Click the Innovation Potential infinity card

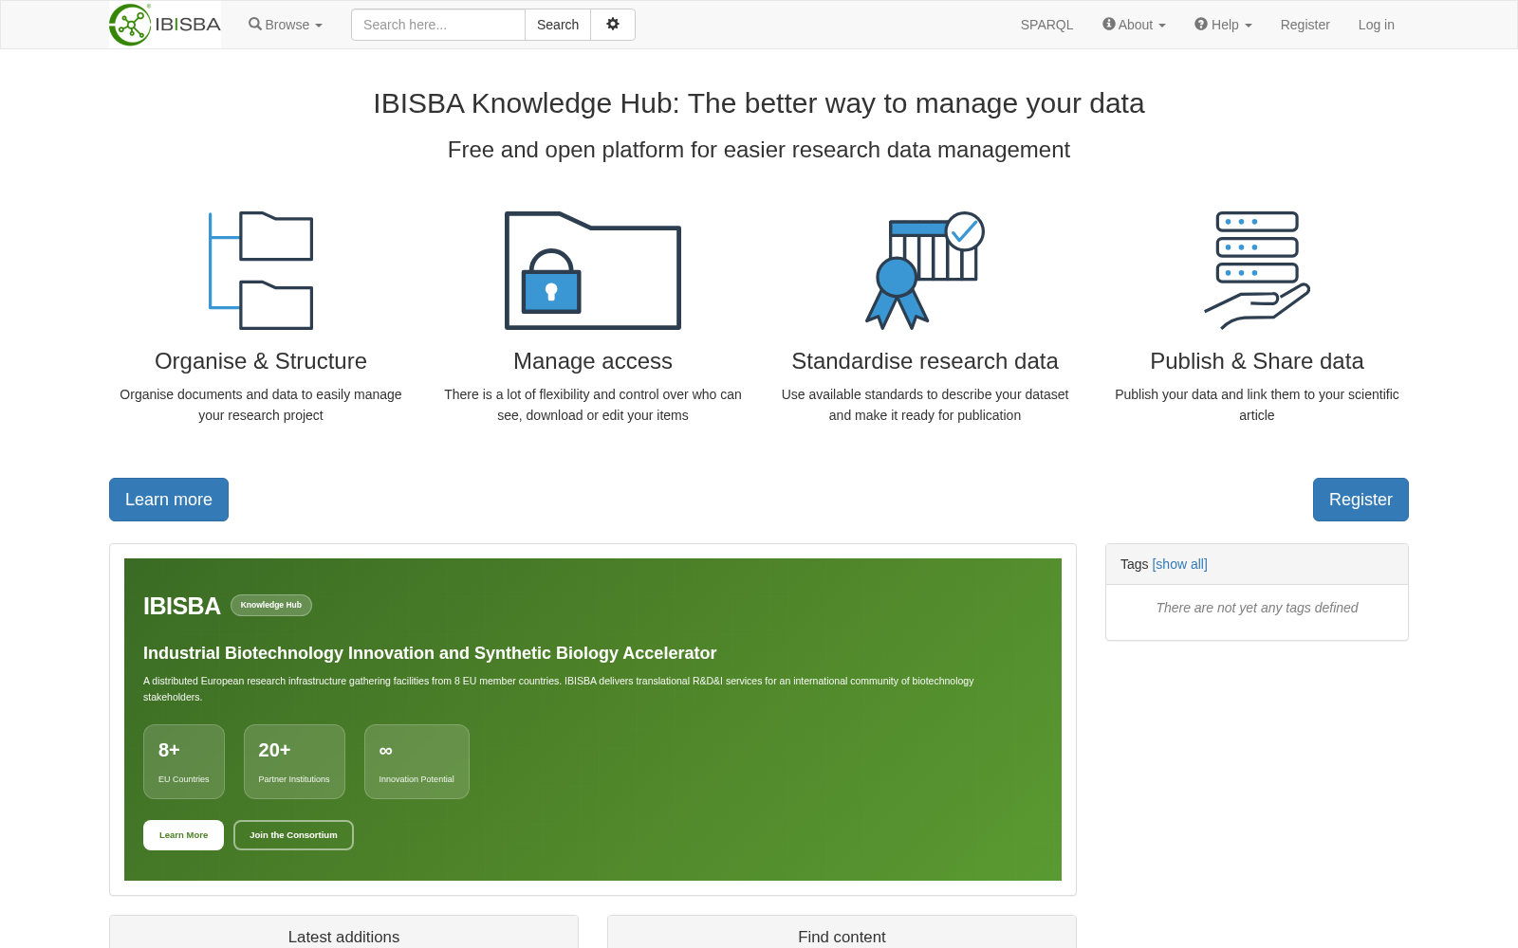tap(417, 761)
